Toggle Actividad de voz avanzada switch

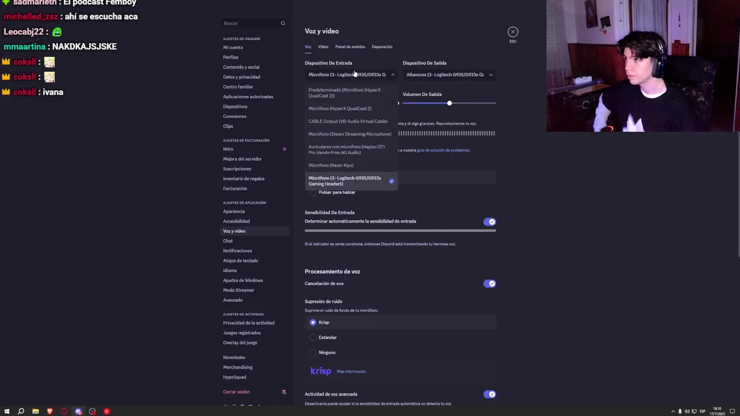pyautogui.click(x=490, y=394)
